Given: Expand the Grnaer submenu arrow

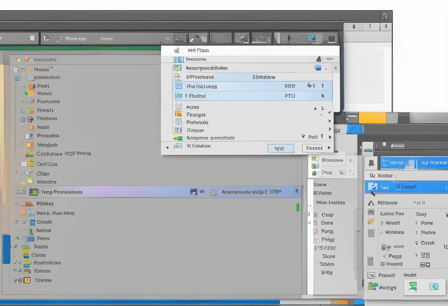Looking at the screenshot, I should 329,129.
